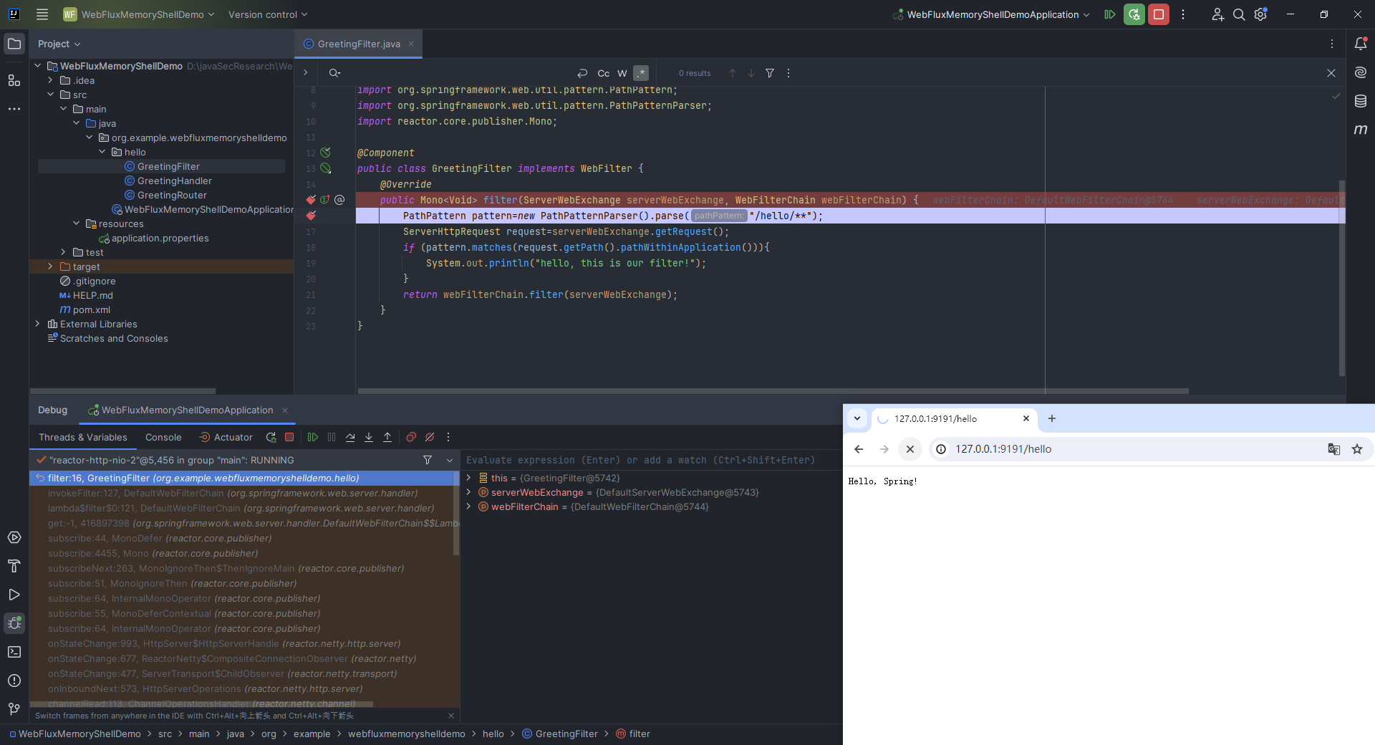The width and height of the screenshot is (1375, 745).
Task: Click the Step Into debug icon
Action: pos(369,437)
